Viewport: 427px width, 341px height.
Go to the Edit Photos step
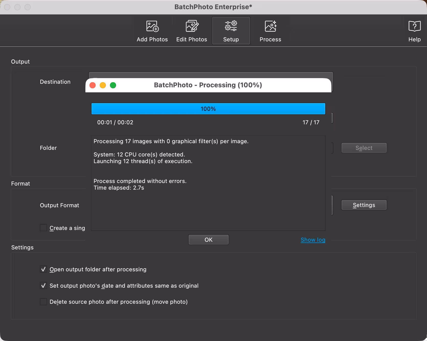[192, 31]
